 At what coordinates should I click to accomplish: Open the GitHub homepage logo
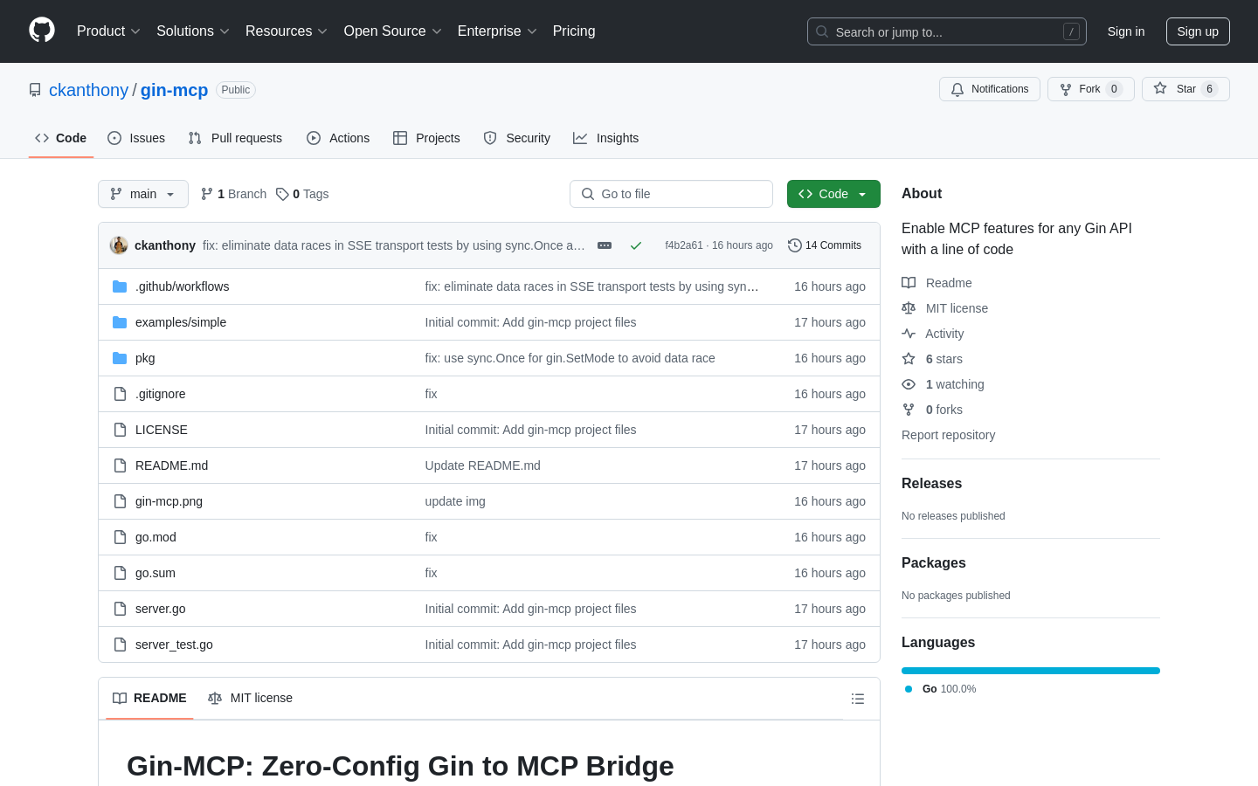coord(42,31)
